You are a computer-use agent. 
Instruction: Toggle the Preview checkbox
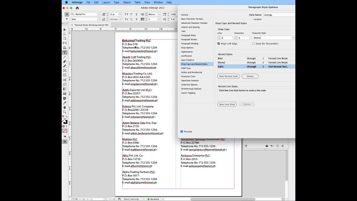[182, 131]
